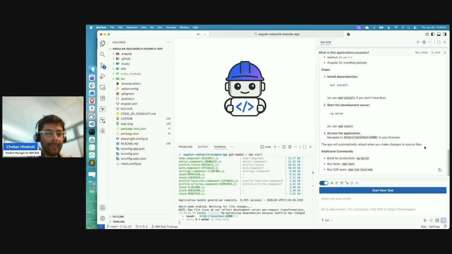Open the Terminal menu in menu bar
This screenshot has height=254, width=452.
coord(171,27)
